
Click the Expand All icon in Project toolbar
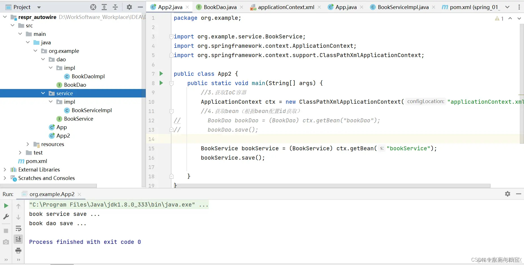point(104,7)
